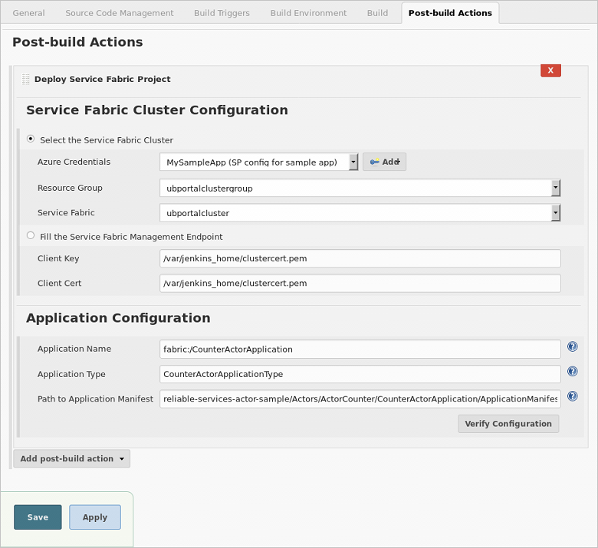This screenshot has width=598, height=548.
Task: Open help for Path to Application Manifest
Action: click(572, 397)
